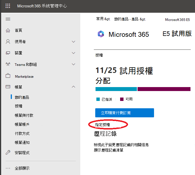Viewport: 195px width, 175px height.
Task: Click the 授權 section label above count
Action: (x=99, y=55)
